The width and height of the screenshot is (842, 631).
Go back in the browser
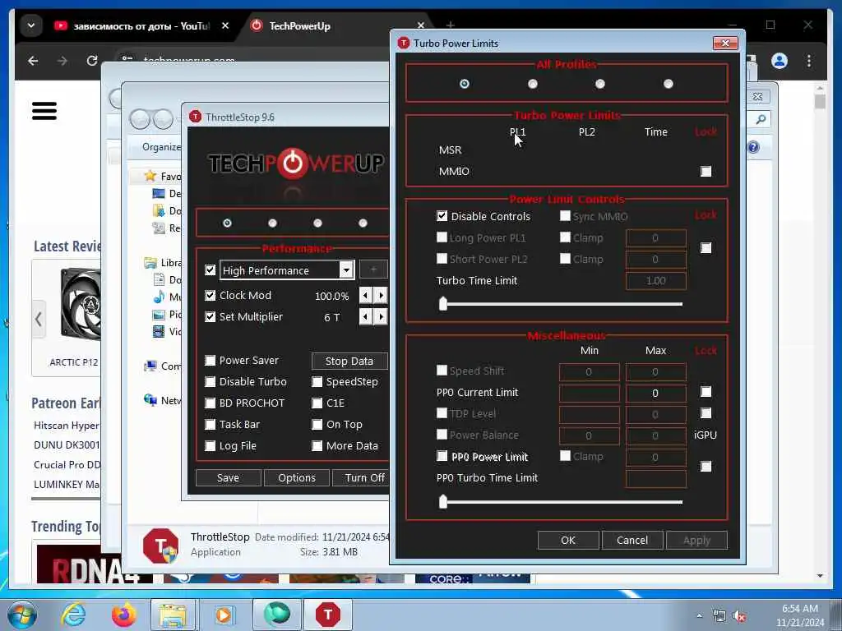tap(33, 61)
